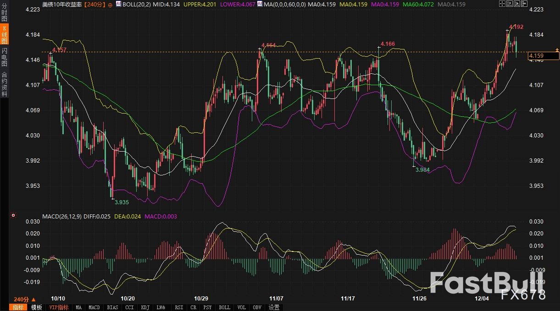Viewport: 560px width, 311px height.
Task: Toggle the KDJ indicator
Action: (x=145, y=307)
